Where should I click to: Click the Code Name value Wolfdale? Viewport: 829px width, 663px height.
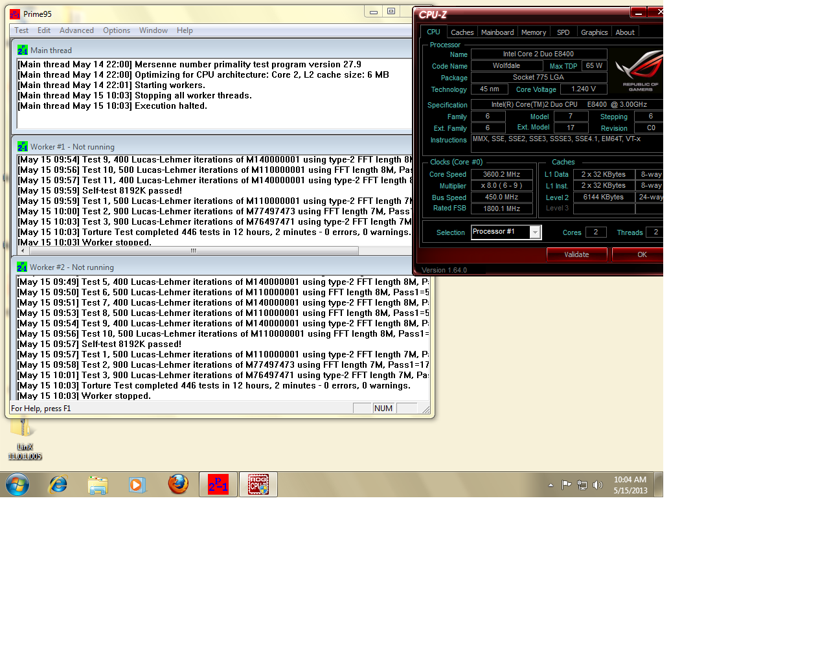pos(506,66)
